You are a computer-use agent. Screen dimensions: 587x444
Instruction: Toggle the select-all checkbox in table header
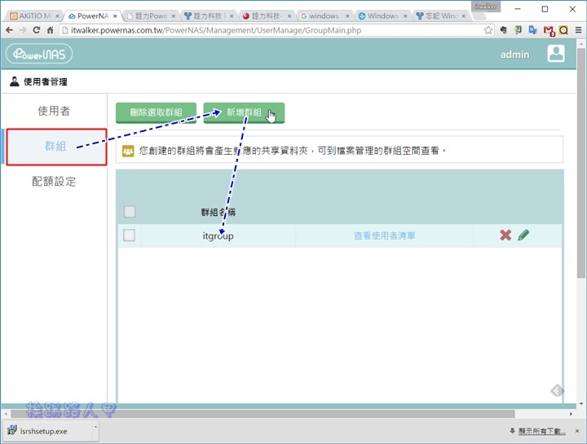(129, 212)
